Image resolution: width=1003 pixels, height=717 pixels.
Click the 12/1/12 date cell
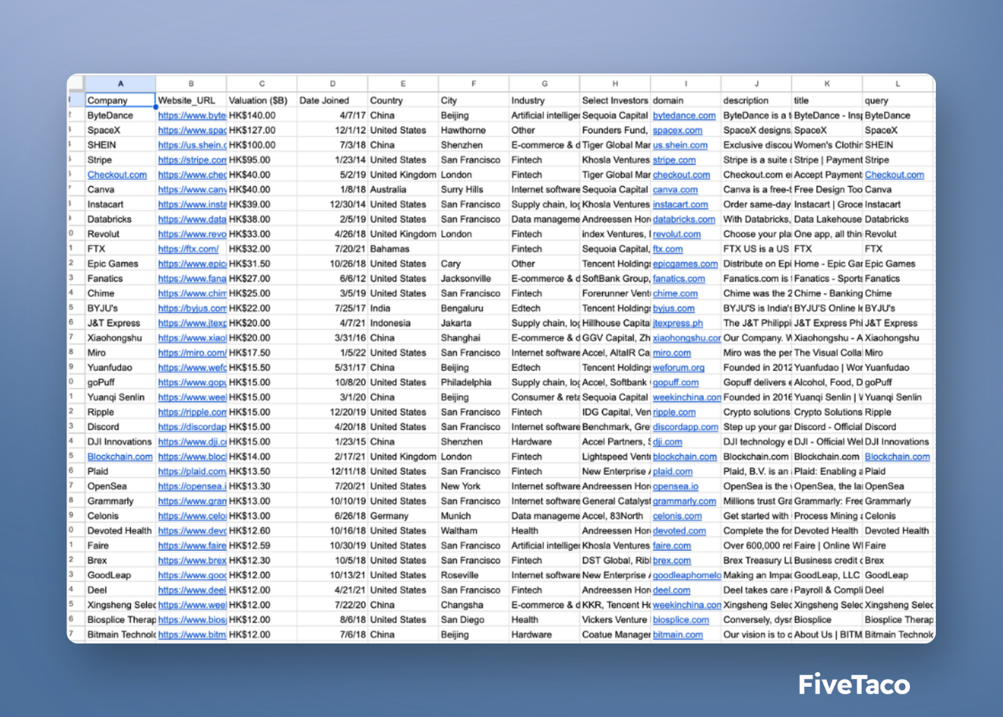click(332, 130)
